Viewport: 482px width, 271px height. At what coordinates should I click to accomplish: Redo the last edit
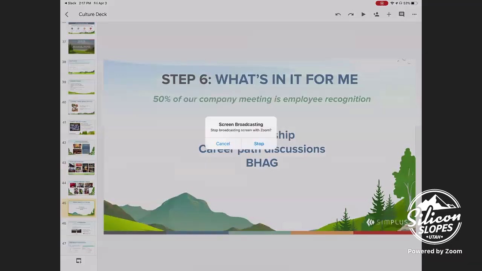click(351, 14)
